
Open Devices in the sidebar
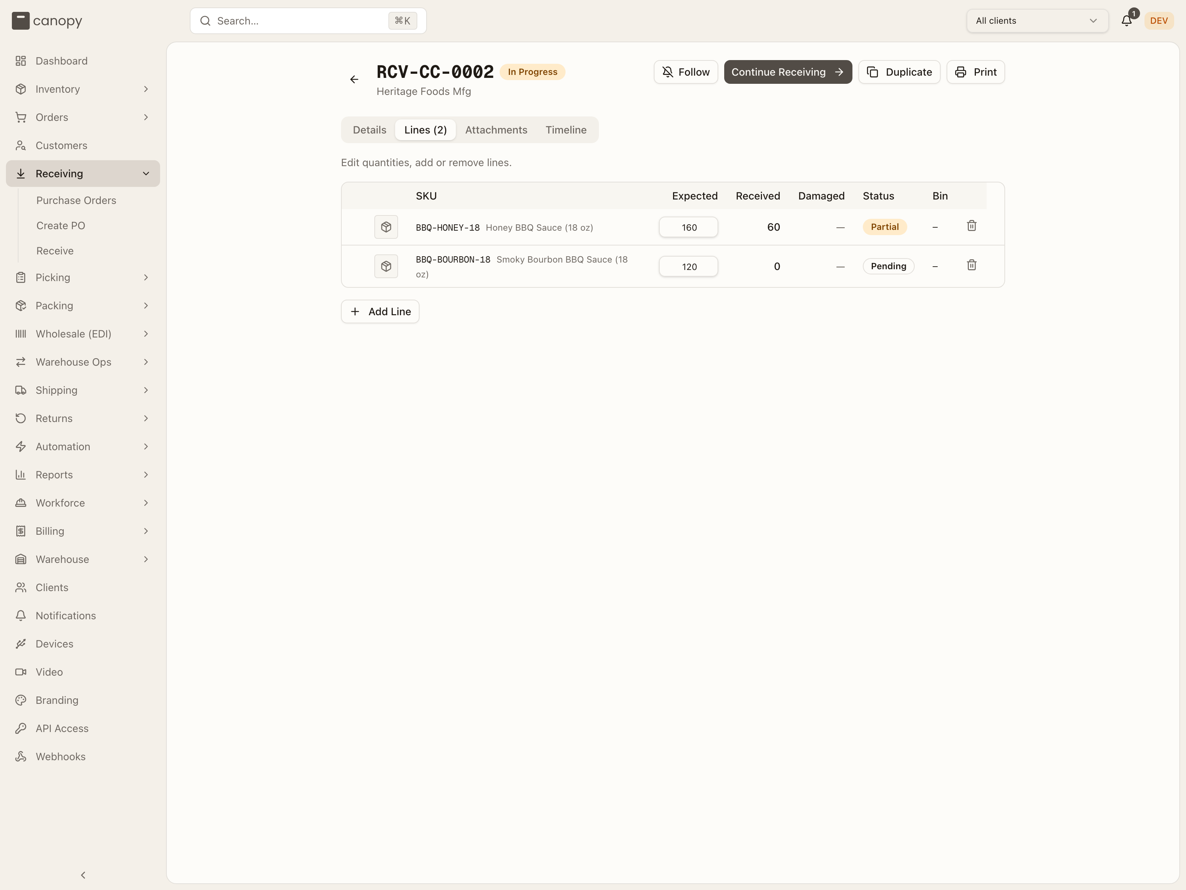point(83,644)
